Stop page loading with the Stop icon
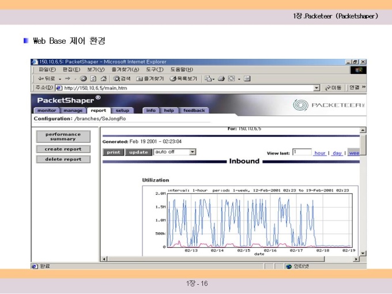392x294 pixels. pos(83,78)
